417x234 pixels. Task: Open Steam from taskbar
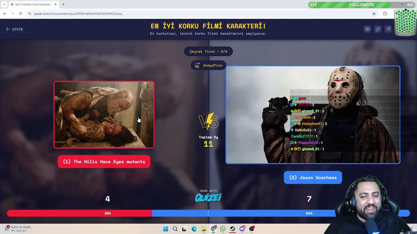[x=232, y=229]
